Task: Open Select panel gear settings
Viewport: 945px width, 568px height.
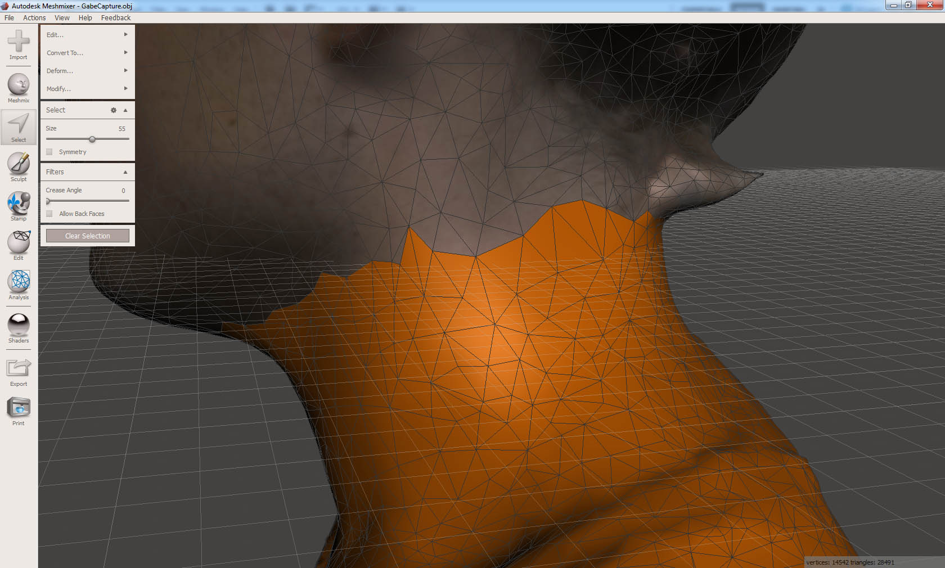Action: pyautogui.click(x=114, y=110)
